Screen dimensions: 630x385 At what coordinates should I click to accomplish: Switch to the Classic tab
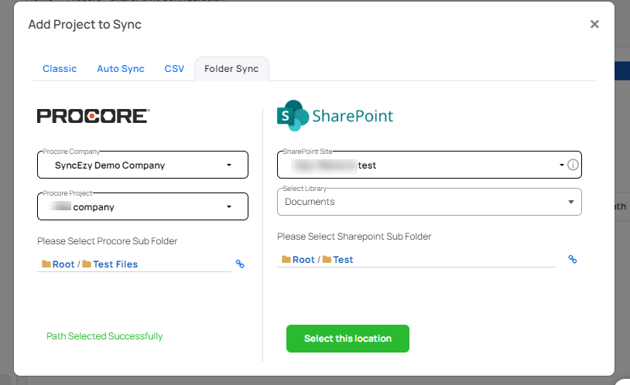pyautogui.click(x=60, y=69)
